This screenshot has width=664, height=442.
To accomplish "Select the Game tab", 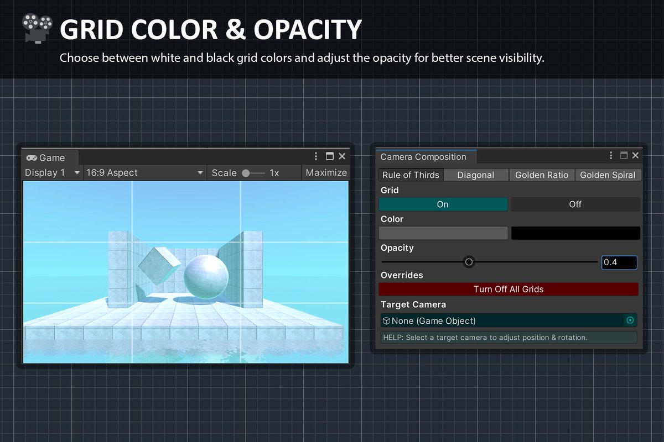I will [50, 158].
